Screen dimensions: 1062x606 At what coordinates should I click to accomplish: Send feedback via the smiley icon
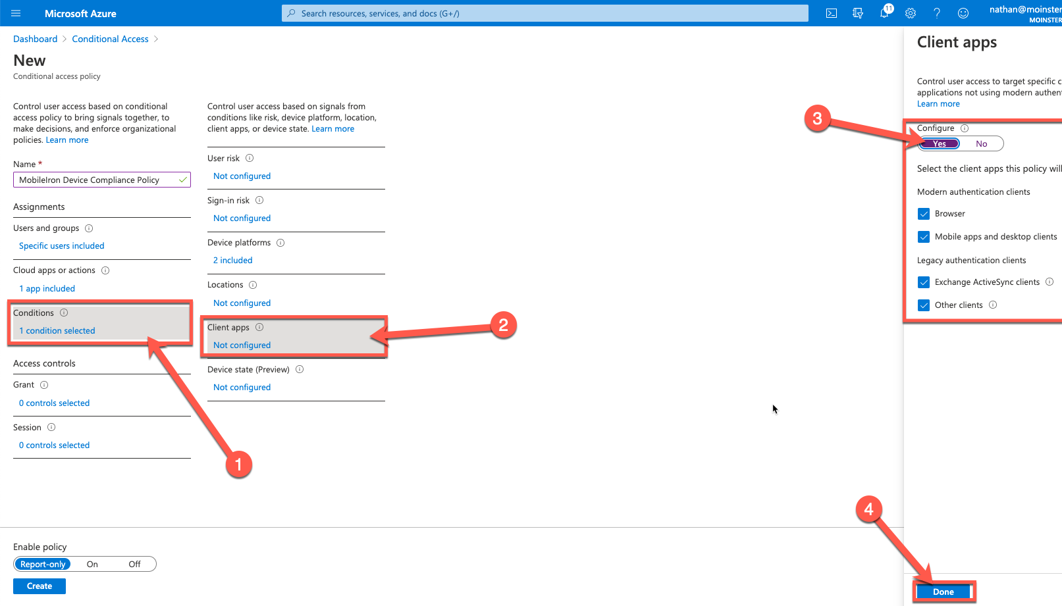963,13
